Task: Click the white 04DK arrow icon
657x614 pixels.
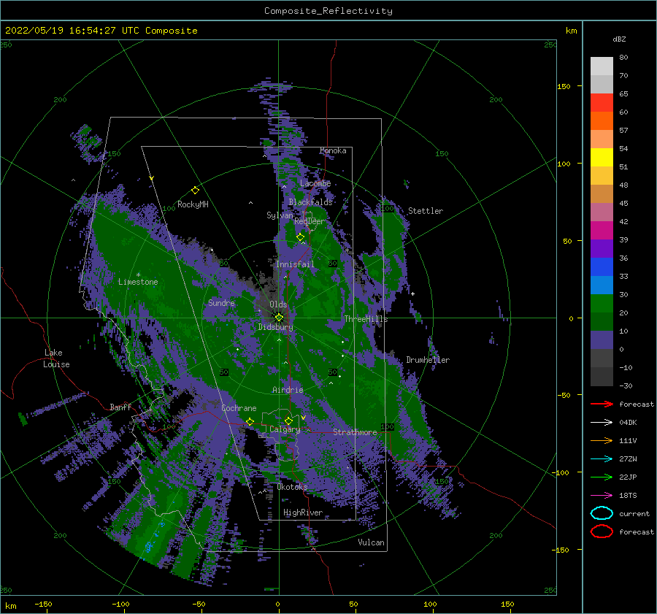Action: 602,422
